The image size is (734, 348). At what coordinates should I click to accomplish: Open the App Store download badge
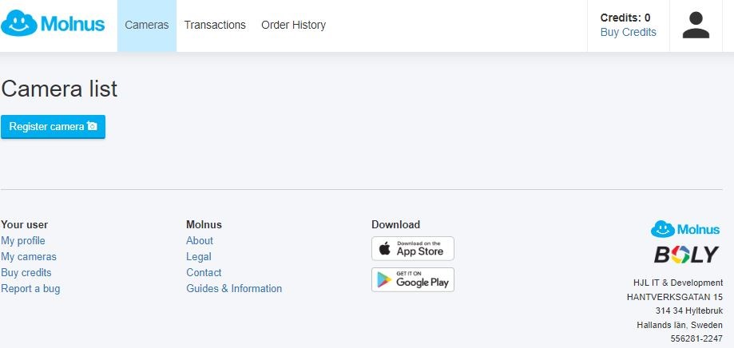413,248
